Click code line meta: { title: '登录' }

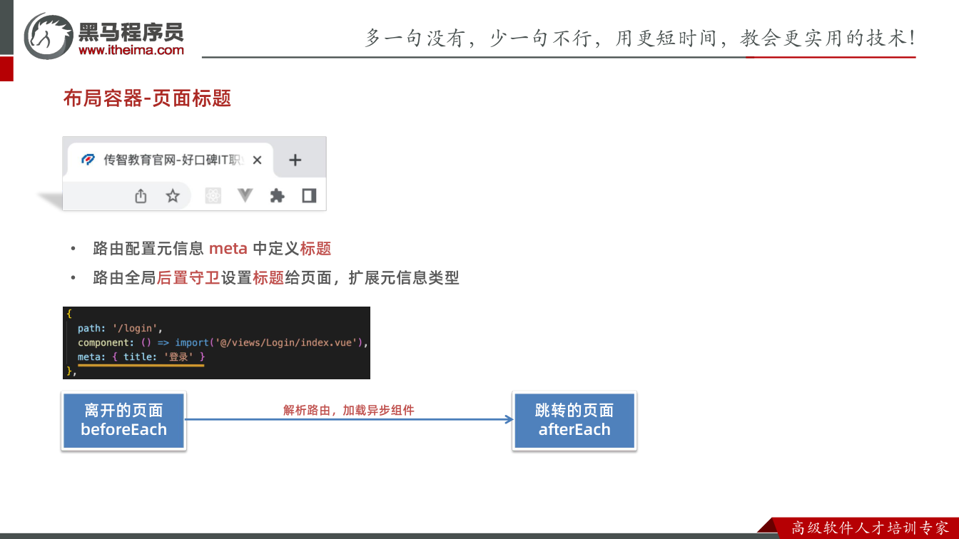(141, 356)
